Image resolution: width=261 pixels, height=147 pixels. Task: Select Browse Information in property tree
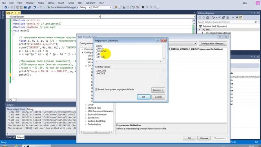[x=97, y=114]
